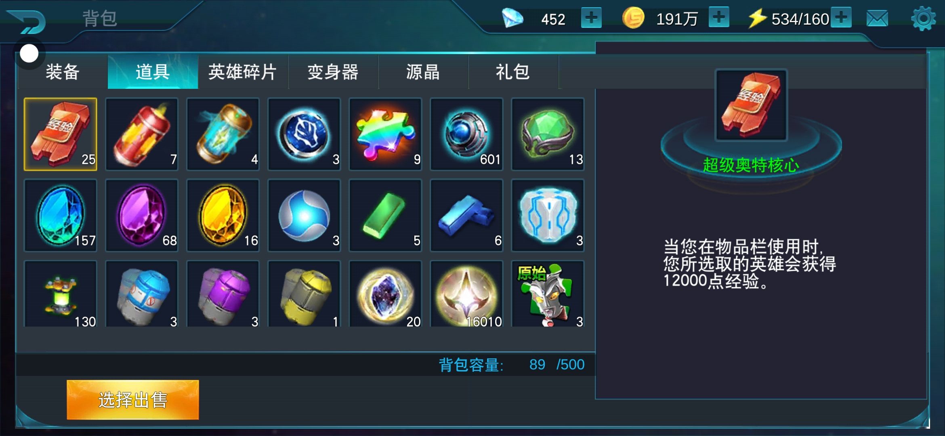945x436 pixels.
Task: Select the 原始 Ultraman puzzle fragment
Action: 548,294
